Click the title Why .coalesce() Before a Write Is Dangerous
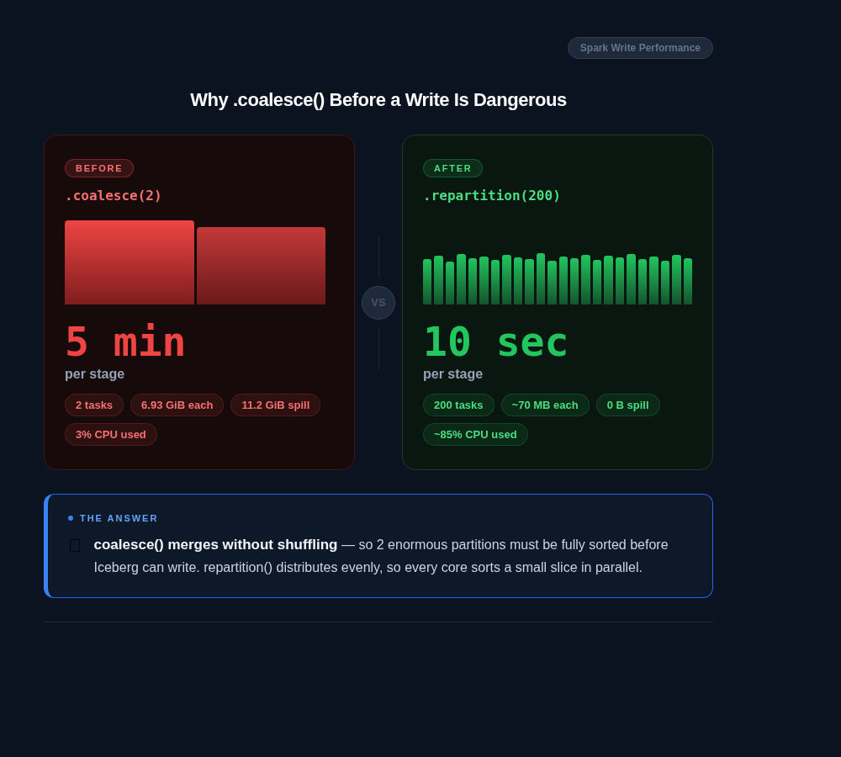The height and width of the screenshot is (757, 841). tap(378, 99)
